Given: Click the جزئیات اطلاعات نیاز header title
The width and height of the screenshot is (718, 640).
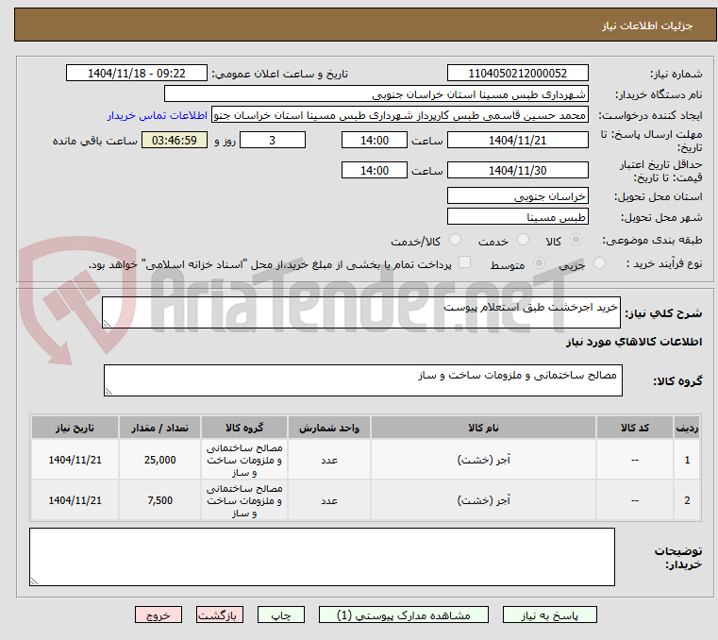Looking at the screenshot, I should pyautogui.click(x=646, y=25).
